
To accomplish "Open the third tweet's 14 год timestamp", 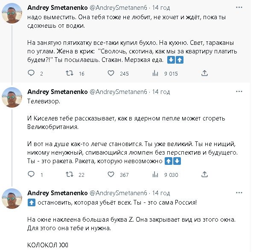I will tap(161, 193).
